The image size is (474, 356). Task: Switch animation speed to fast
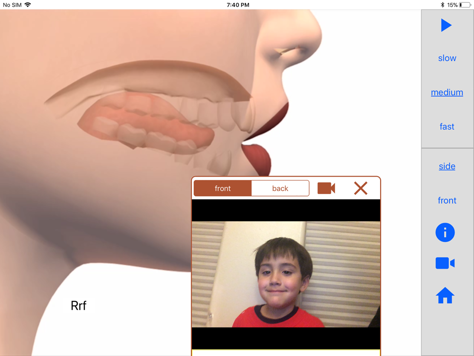click(x=447, y=127)
